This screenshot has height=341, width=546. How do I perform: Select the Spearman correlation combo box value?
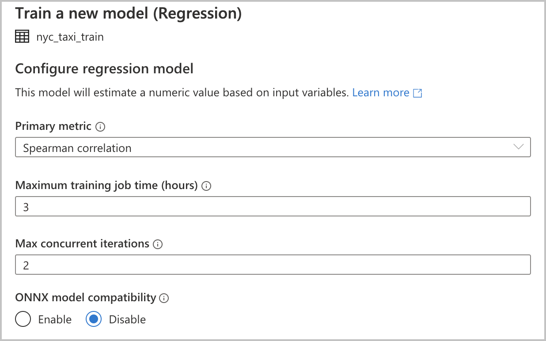[273, 147]
